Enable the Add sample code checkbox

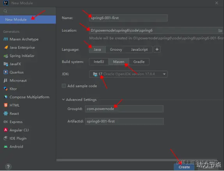point(64,86)
